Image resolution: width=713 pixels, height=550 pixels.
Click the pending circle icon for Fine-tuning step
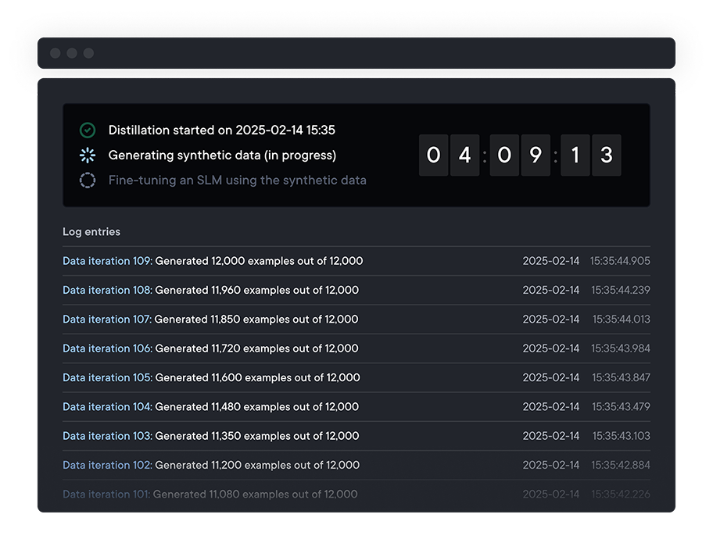(x=87, y=180)
